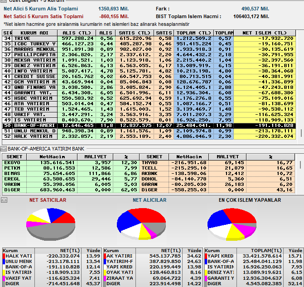Sort by the SATIS (TL) column header

point(135,33)
